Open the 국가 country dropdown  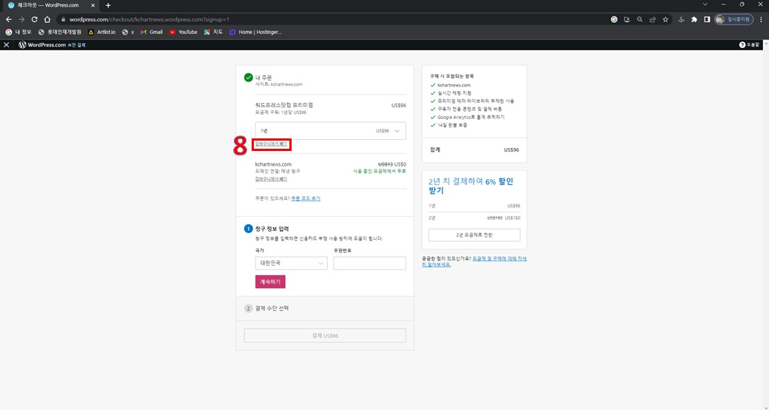292,263
